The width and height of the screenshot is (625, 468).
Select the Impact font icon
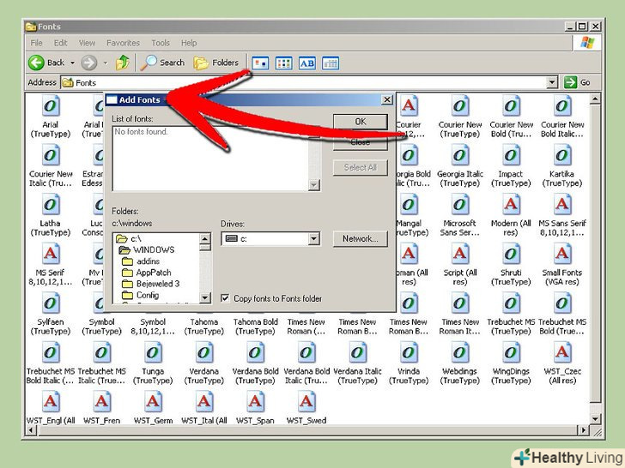tap(511, 156)
